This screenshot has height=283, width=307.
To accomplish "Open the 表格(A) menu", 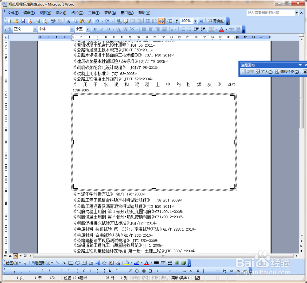I will [110, 13].
